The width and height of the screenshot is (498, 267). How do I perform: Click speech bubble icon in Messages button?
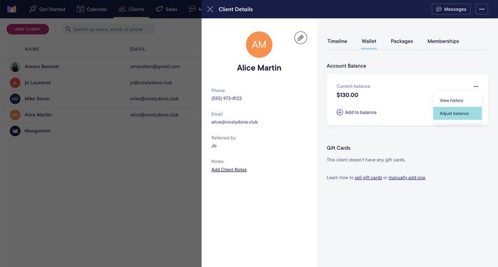(x=439, y=9)
